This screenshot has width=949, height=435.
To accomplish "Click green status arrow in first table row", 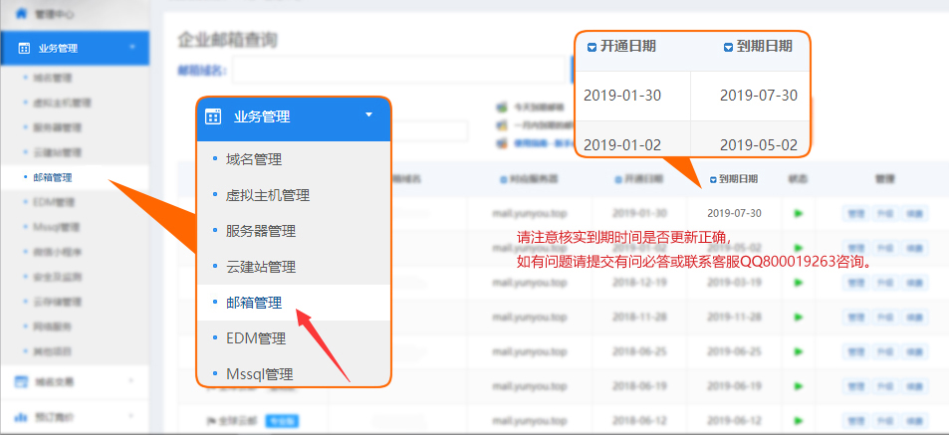I will point(799,213).
